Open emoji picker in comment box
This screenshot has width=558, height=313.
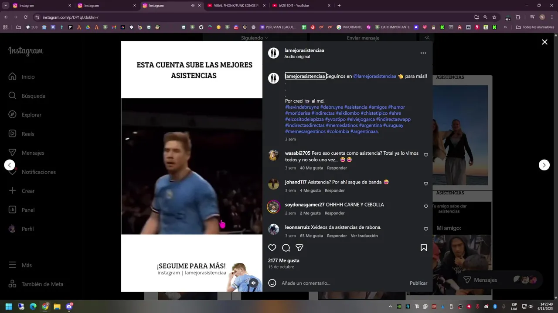tap(272, 283)
